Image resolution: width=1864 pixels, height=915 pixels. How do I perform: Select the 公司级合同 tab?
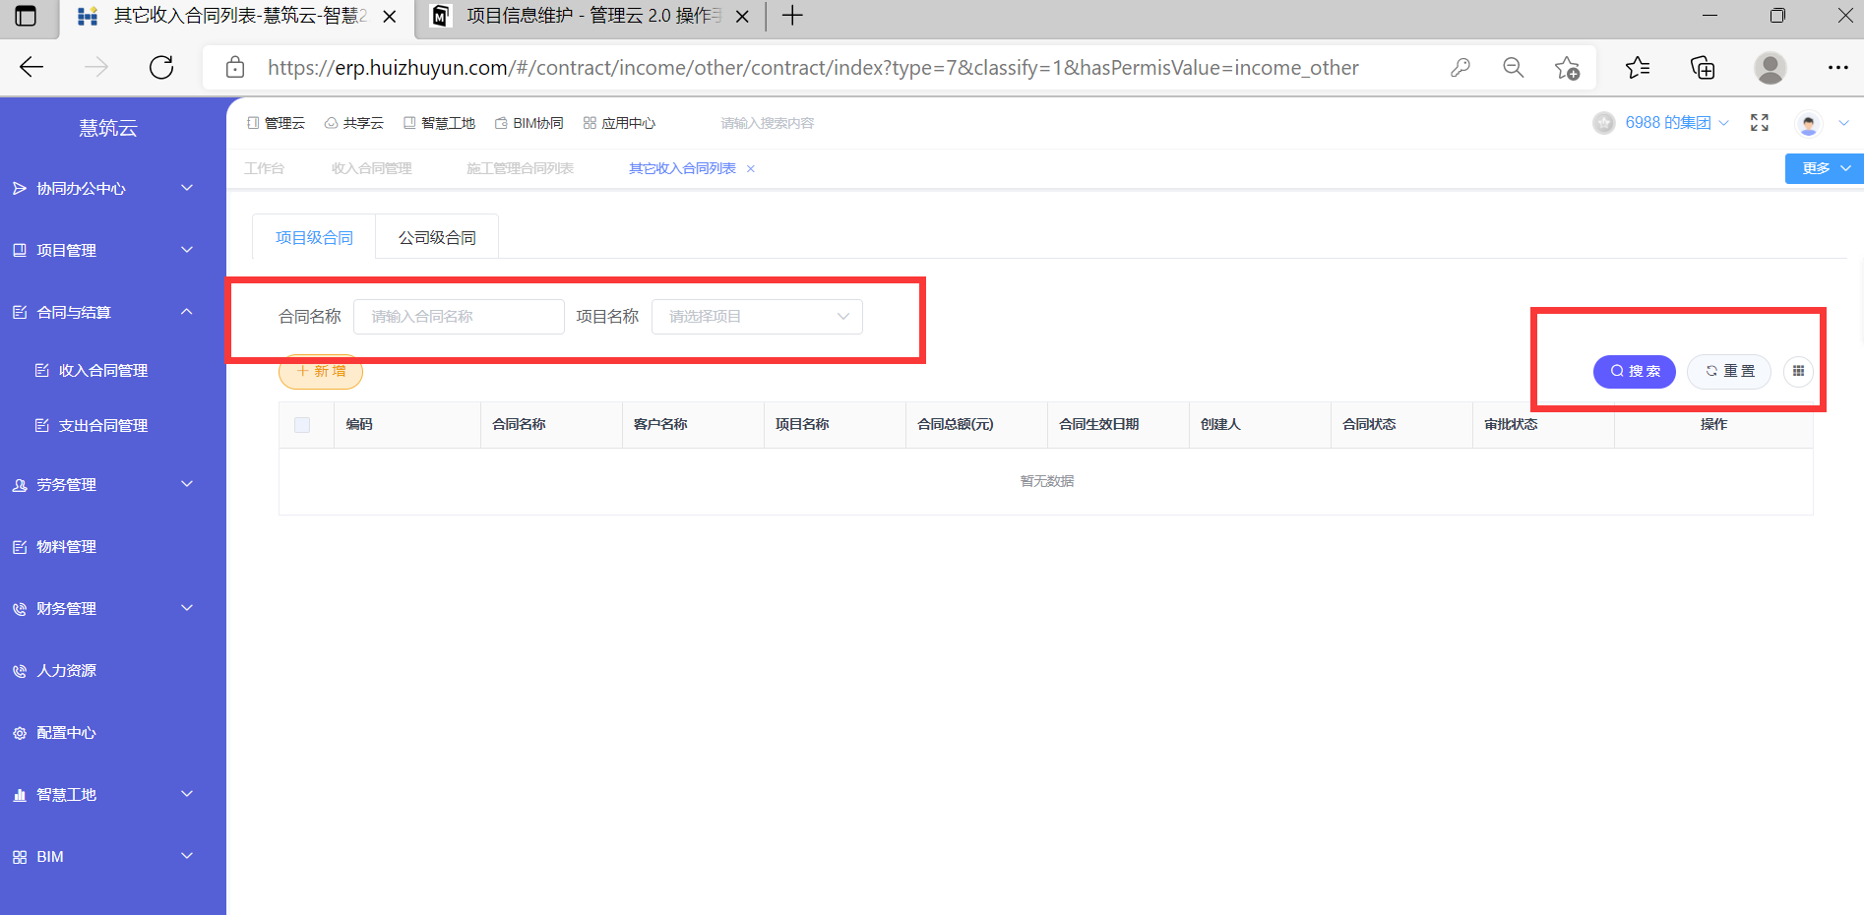(437, 237)
